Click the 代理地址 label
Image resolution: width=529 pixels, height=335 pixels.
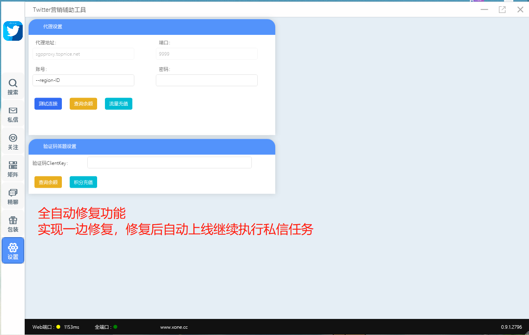click(x=46, y=43)
